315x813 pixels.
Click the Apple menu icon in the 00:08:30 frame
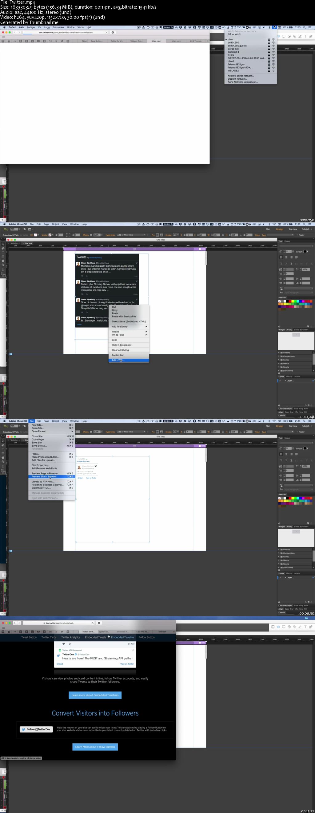4,421
